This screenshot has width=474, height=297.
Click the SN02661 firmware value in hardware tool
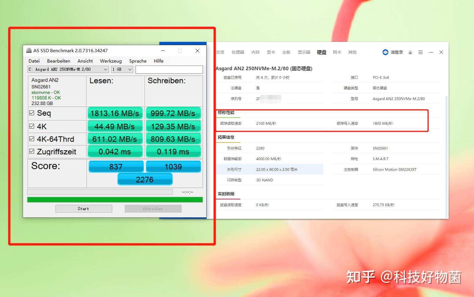point(380,148)
